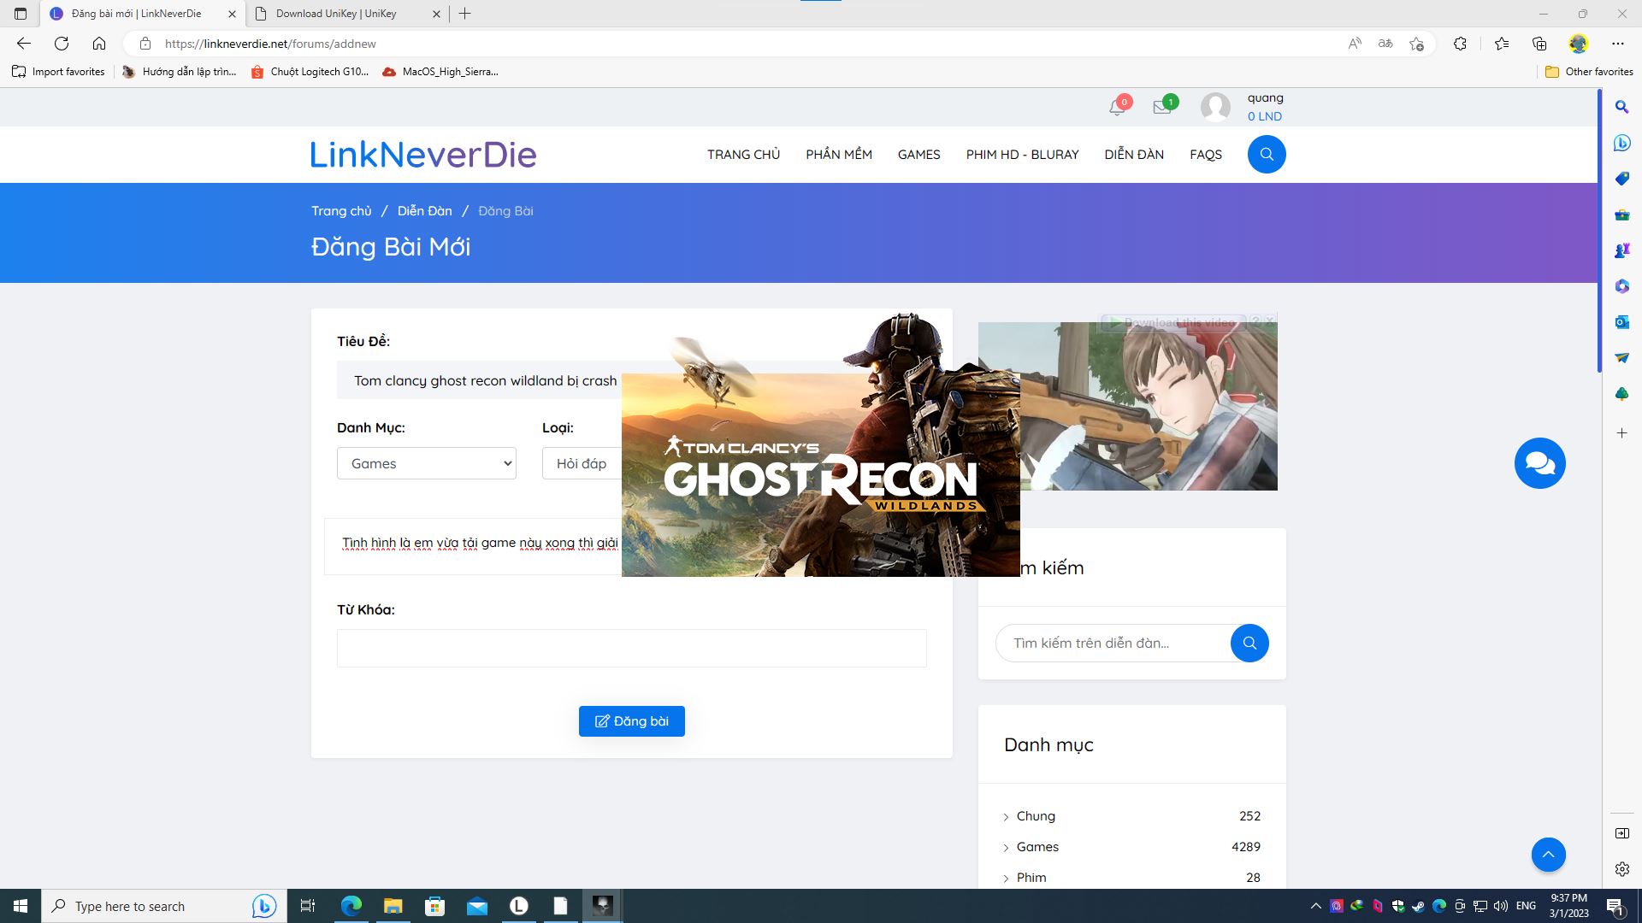Click the Tìm kiếm trên diễn đàn field
The width and height of the screenshot is (1642, 923).
pyautogui.click(x=1113, y=643)
